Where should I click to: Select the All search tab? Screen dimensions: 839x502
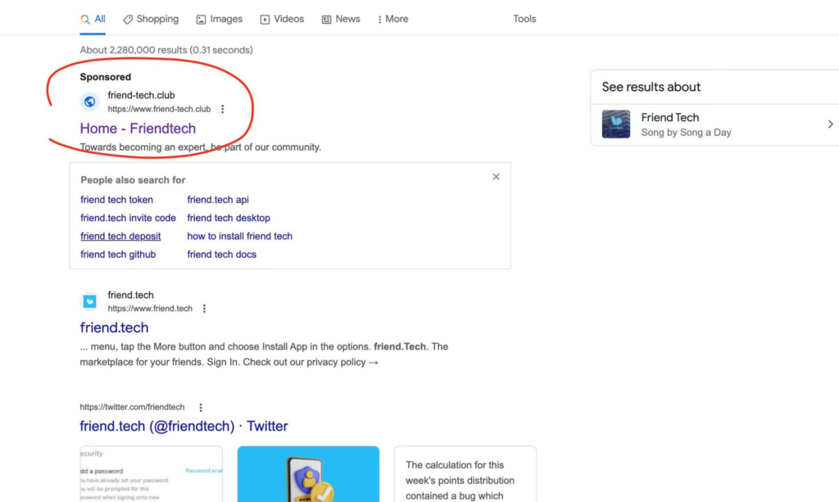(93, 20)
